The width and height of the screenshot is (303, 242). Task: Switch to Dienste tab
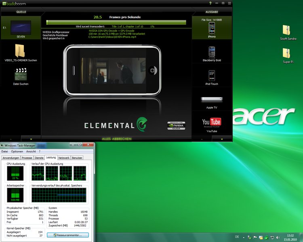tap(39, 158)
